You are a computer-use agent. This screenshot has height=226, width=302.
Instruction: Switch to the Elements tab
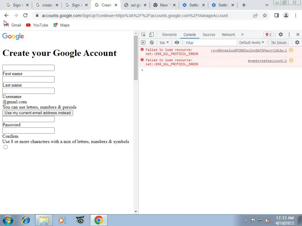click(x=169, y=35)
